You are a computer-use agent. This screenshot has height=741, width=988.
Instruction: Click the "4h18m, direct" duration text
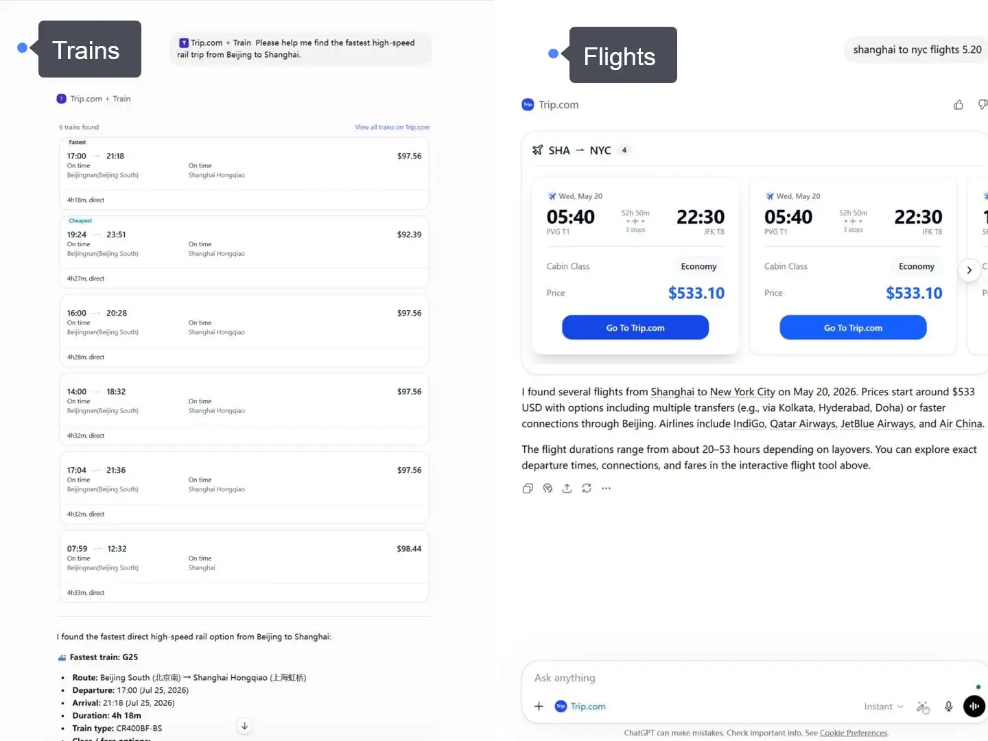tap(86, 200)
